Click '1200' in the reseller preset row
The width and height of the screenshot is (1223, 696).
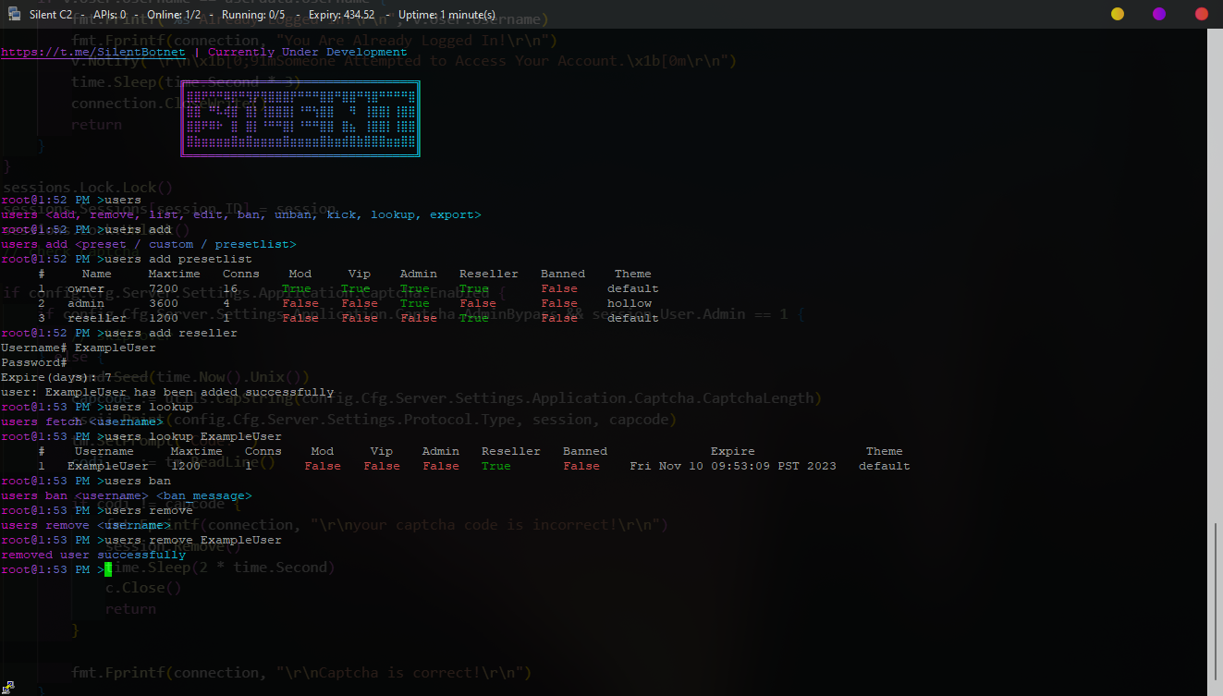point(164,318)
